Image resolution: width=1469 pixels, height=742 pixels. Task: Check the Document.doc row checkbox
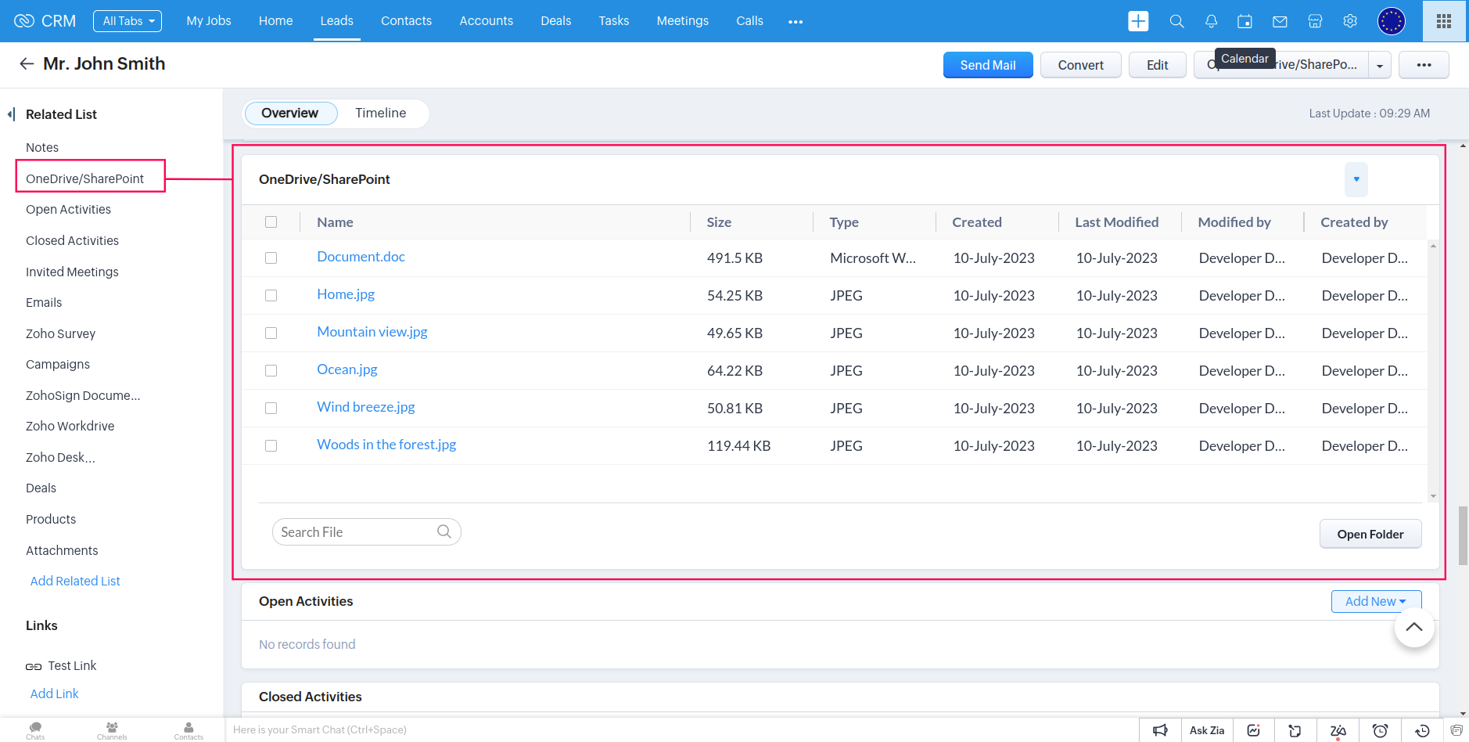point(271,258)
